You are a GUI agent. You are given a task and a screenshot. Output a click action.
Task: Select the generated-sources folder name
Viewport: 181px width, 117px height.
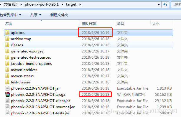coord(27,51)
